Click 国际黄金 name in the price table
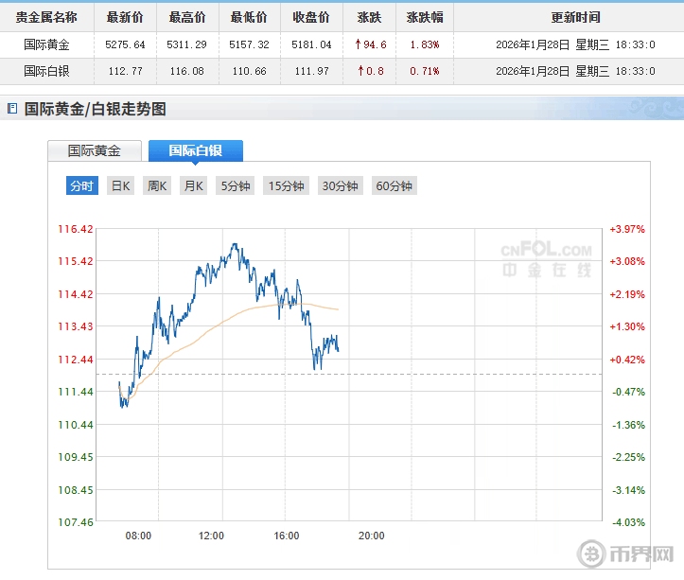 point(46,44)
